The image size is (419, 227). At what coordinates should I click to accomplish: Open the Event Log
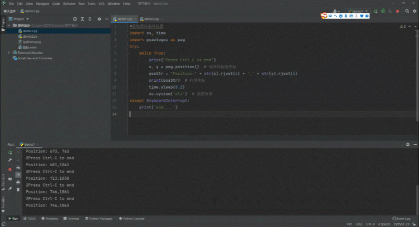[x=401, y=219]
